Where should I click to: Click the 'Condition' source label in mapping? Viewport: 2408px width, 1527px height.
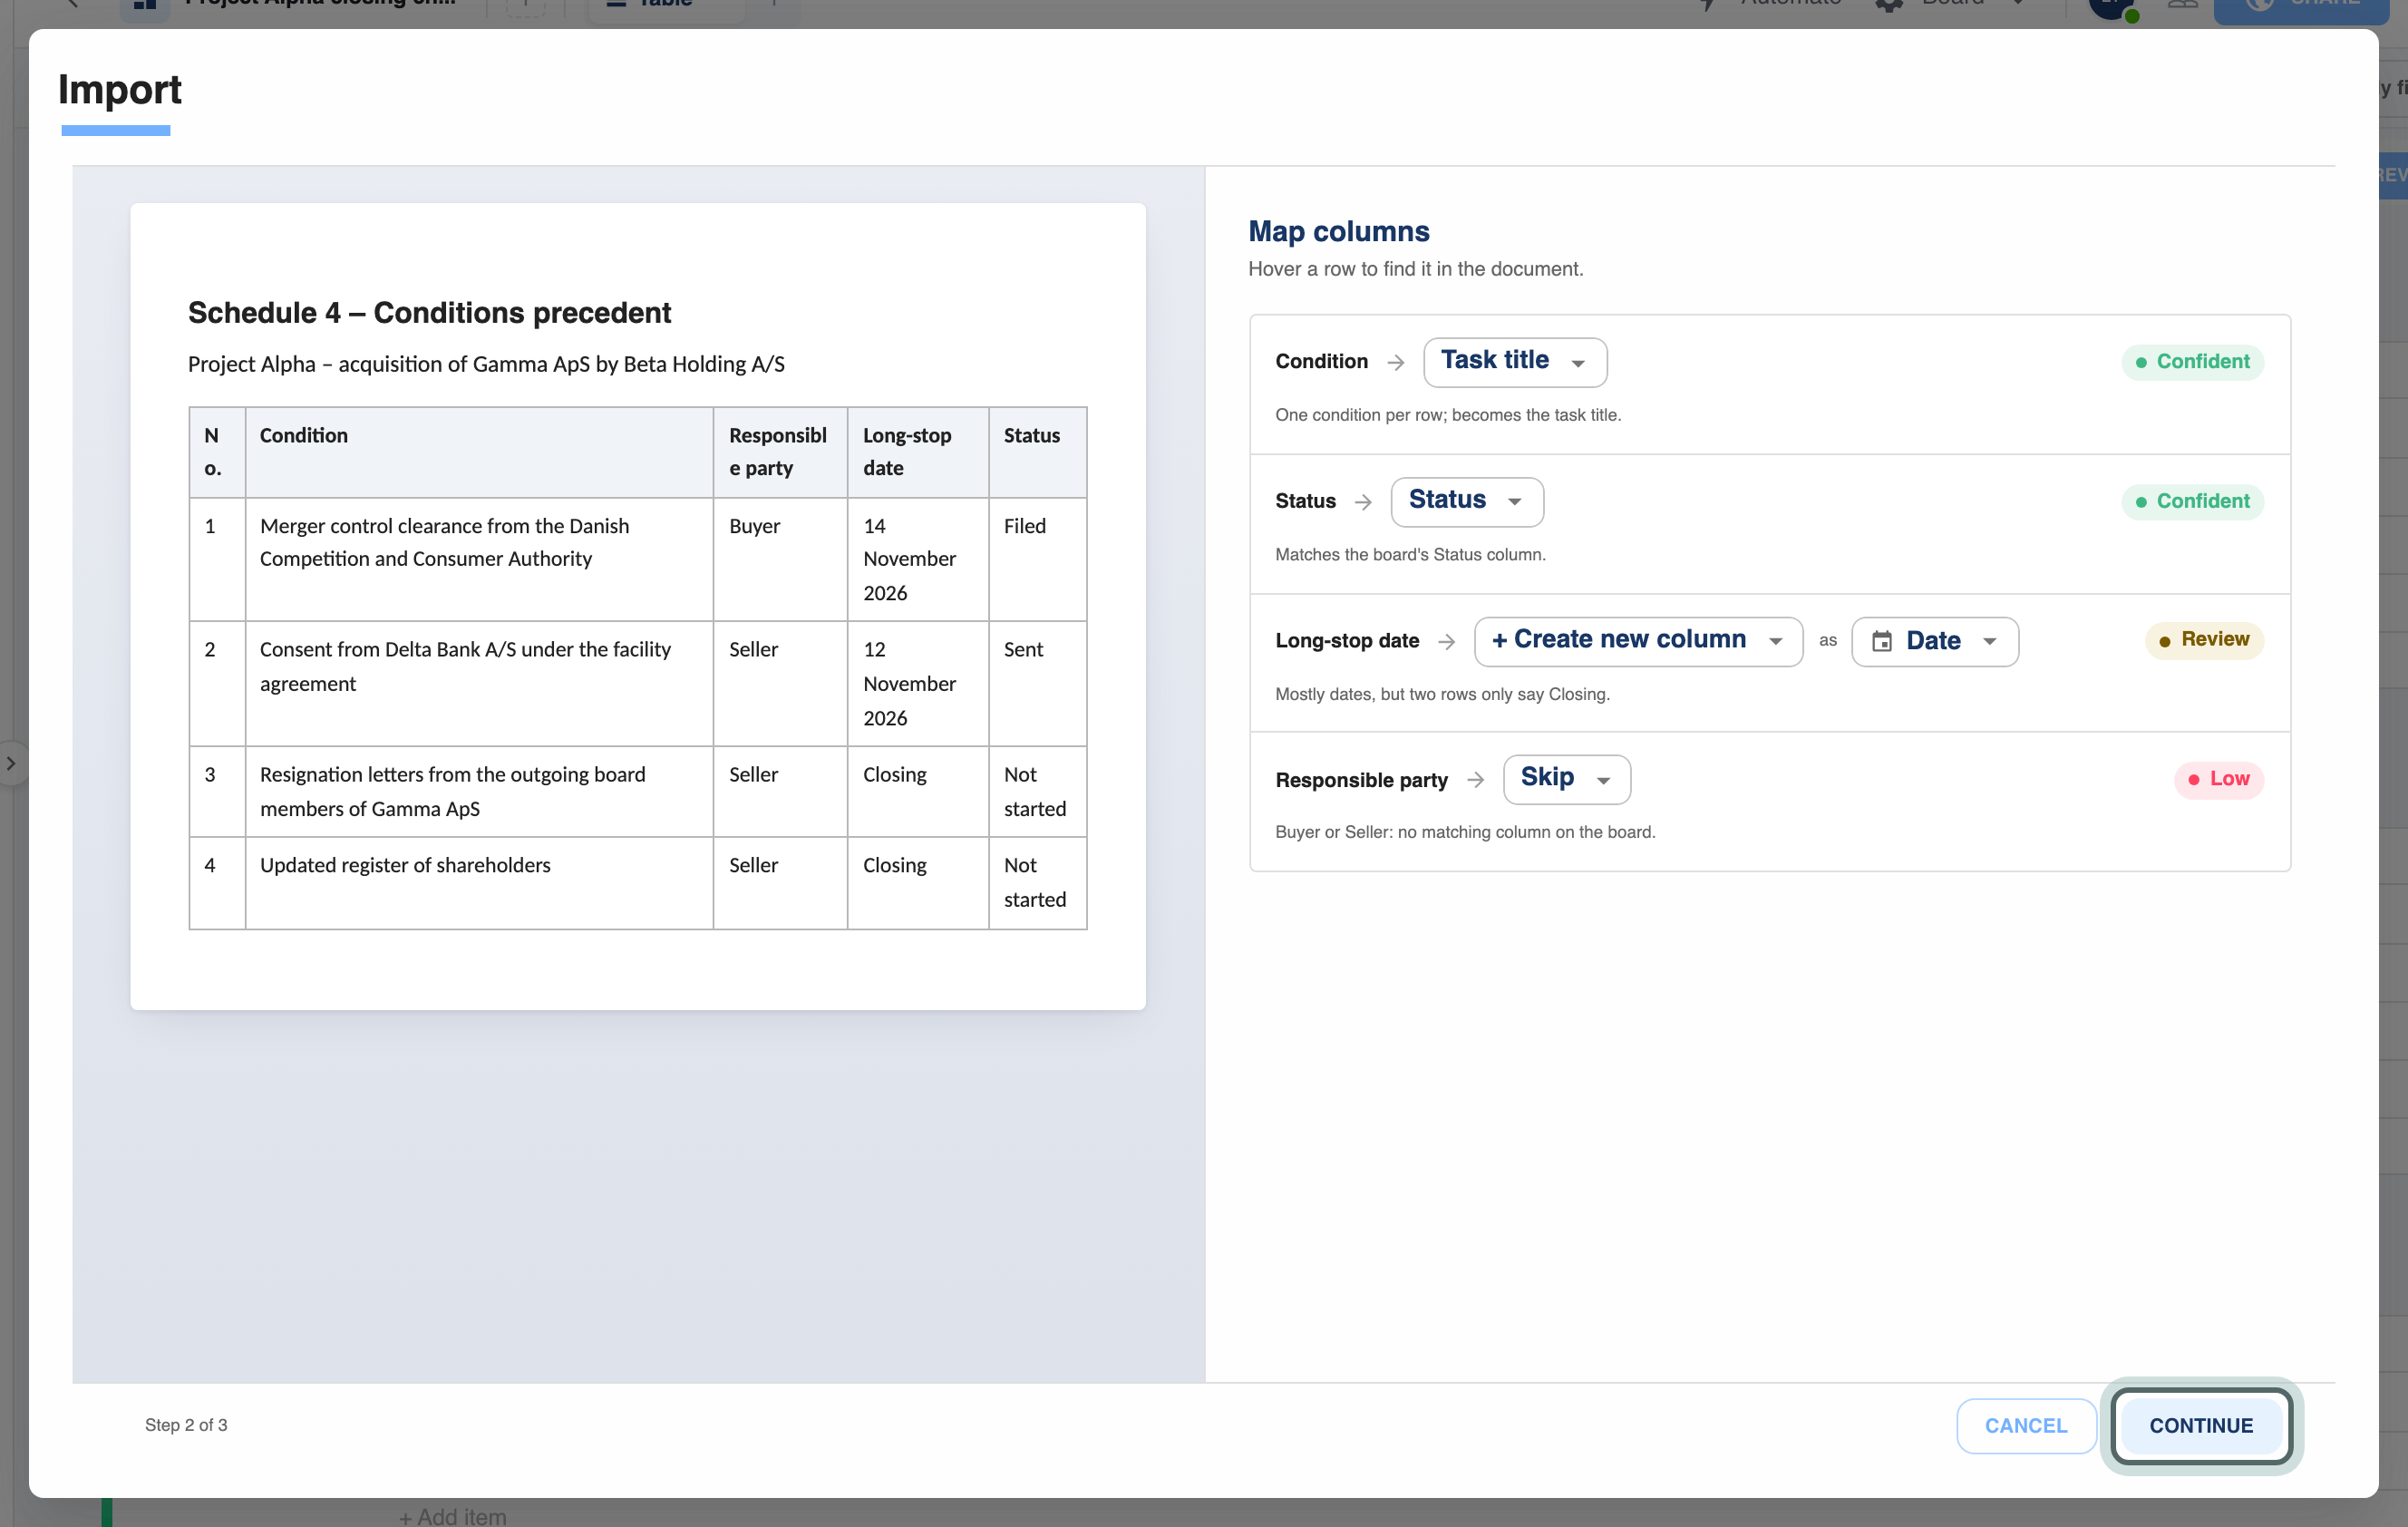click(1321, 362)
